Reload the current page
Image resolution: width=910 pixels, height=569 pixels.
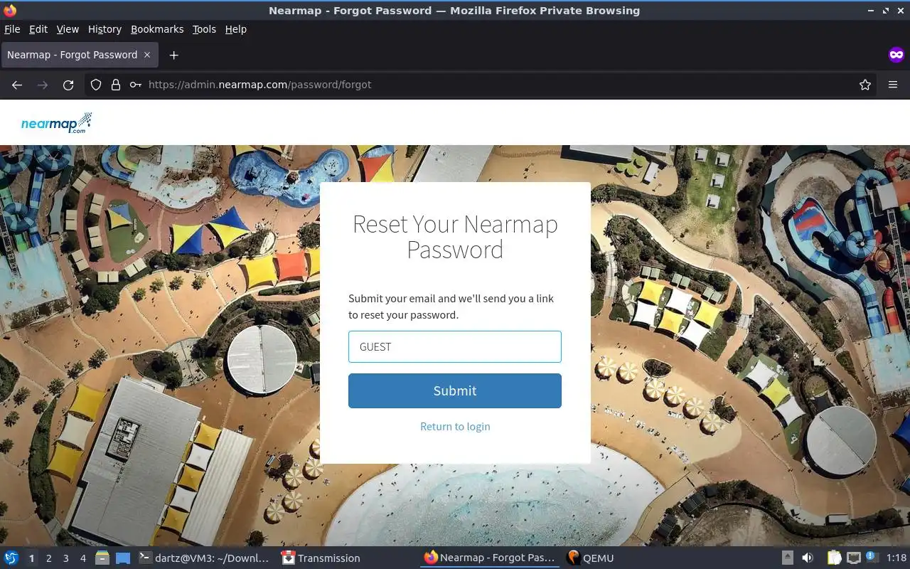[x=68, y=85]
